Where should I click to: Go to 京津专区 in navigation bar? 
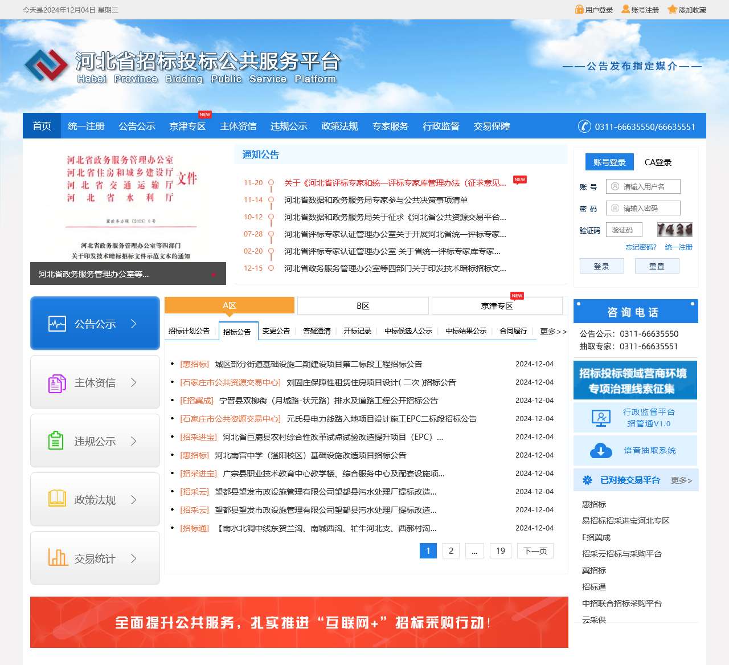click(x=187, y=126)
